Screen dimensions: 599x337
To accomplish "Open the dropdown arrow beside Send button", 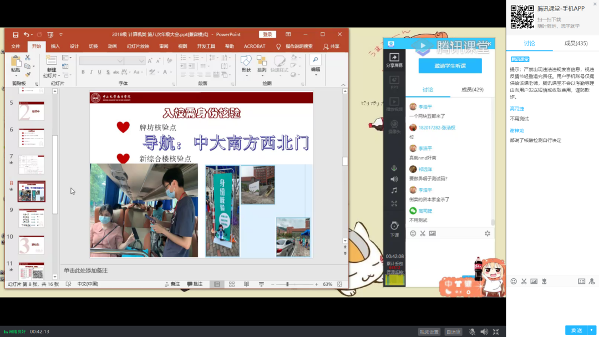I will click(592, 330).
